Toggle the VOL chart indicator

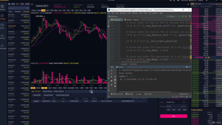pos(33,88)
